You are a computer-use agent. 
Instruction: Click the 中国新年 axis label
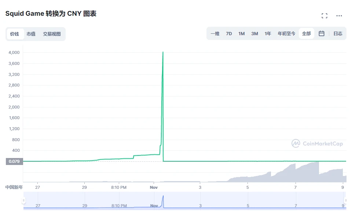[14, 187]
